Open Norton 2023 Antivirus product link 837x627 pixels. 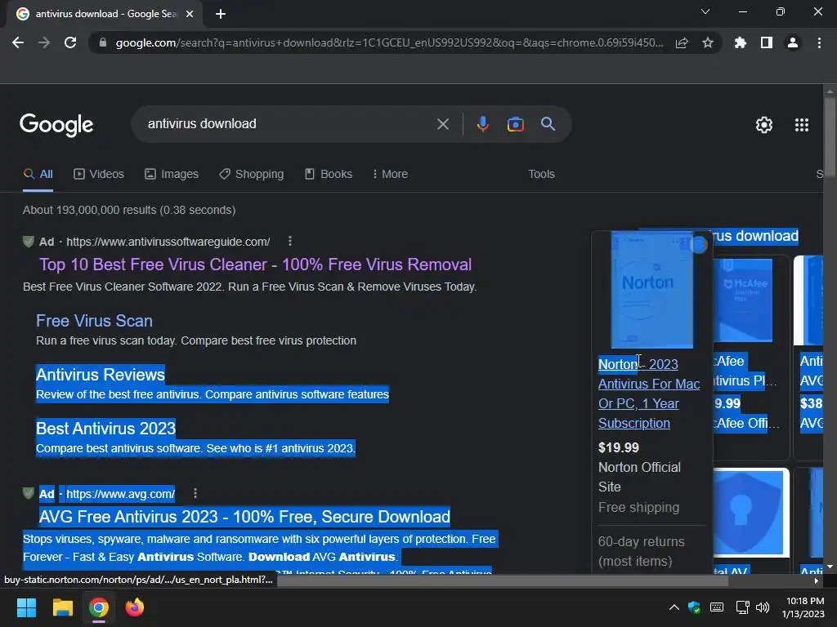coord(648,394)
